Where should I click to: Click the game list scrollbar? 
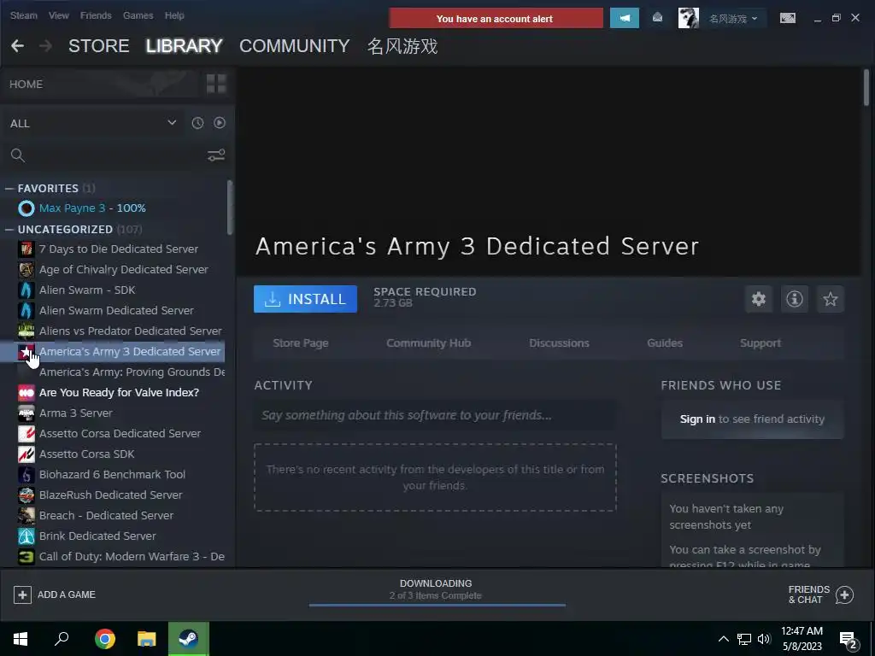(229, 207)
